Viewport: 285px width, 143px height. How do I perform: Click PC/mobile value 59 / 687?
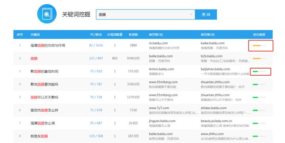96,123
